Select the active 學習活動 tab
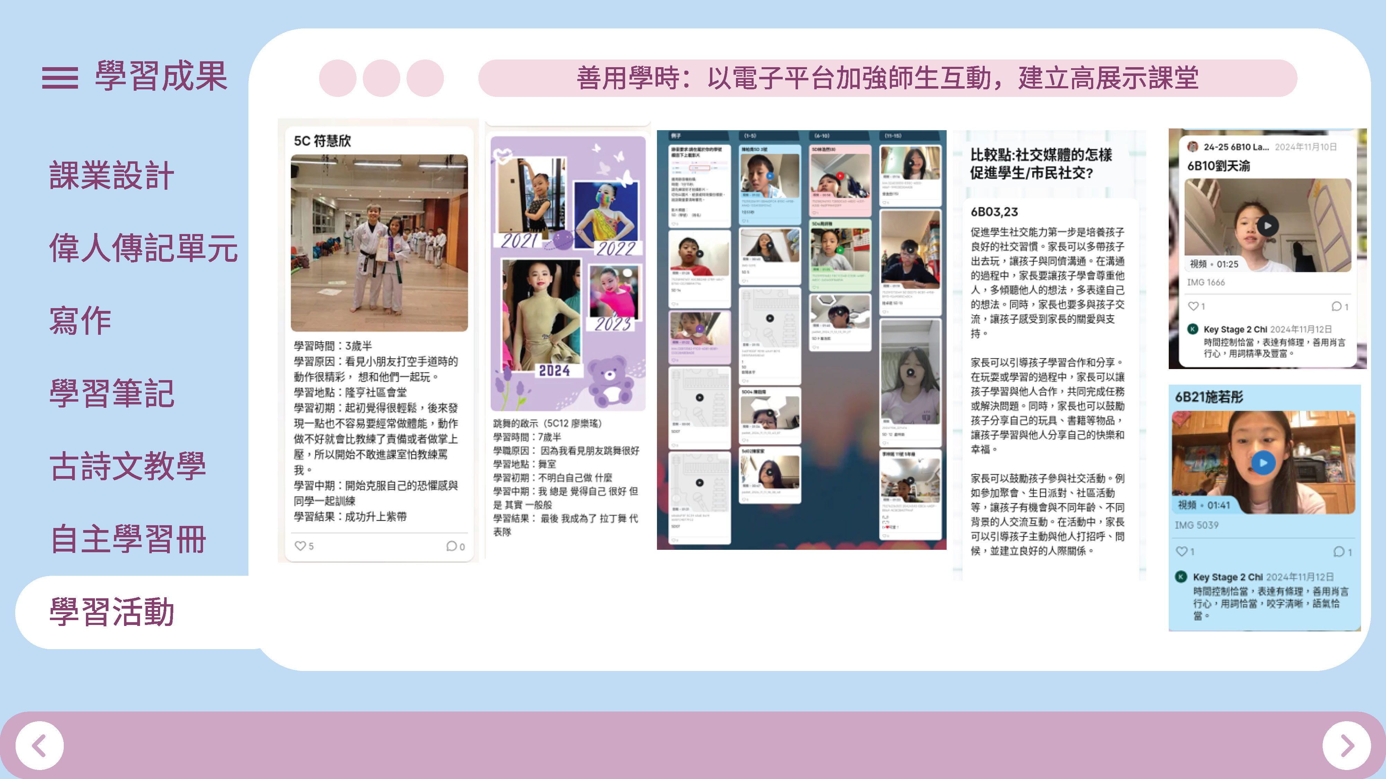Viewport: 1386px width, 779px height. pyautogui.click(x=111, y=612)
